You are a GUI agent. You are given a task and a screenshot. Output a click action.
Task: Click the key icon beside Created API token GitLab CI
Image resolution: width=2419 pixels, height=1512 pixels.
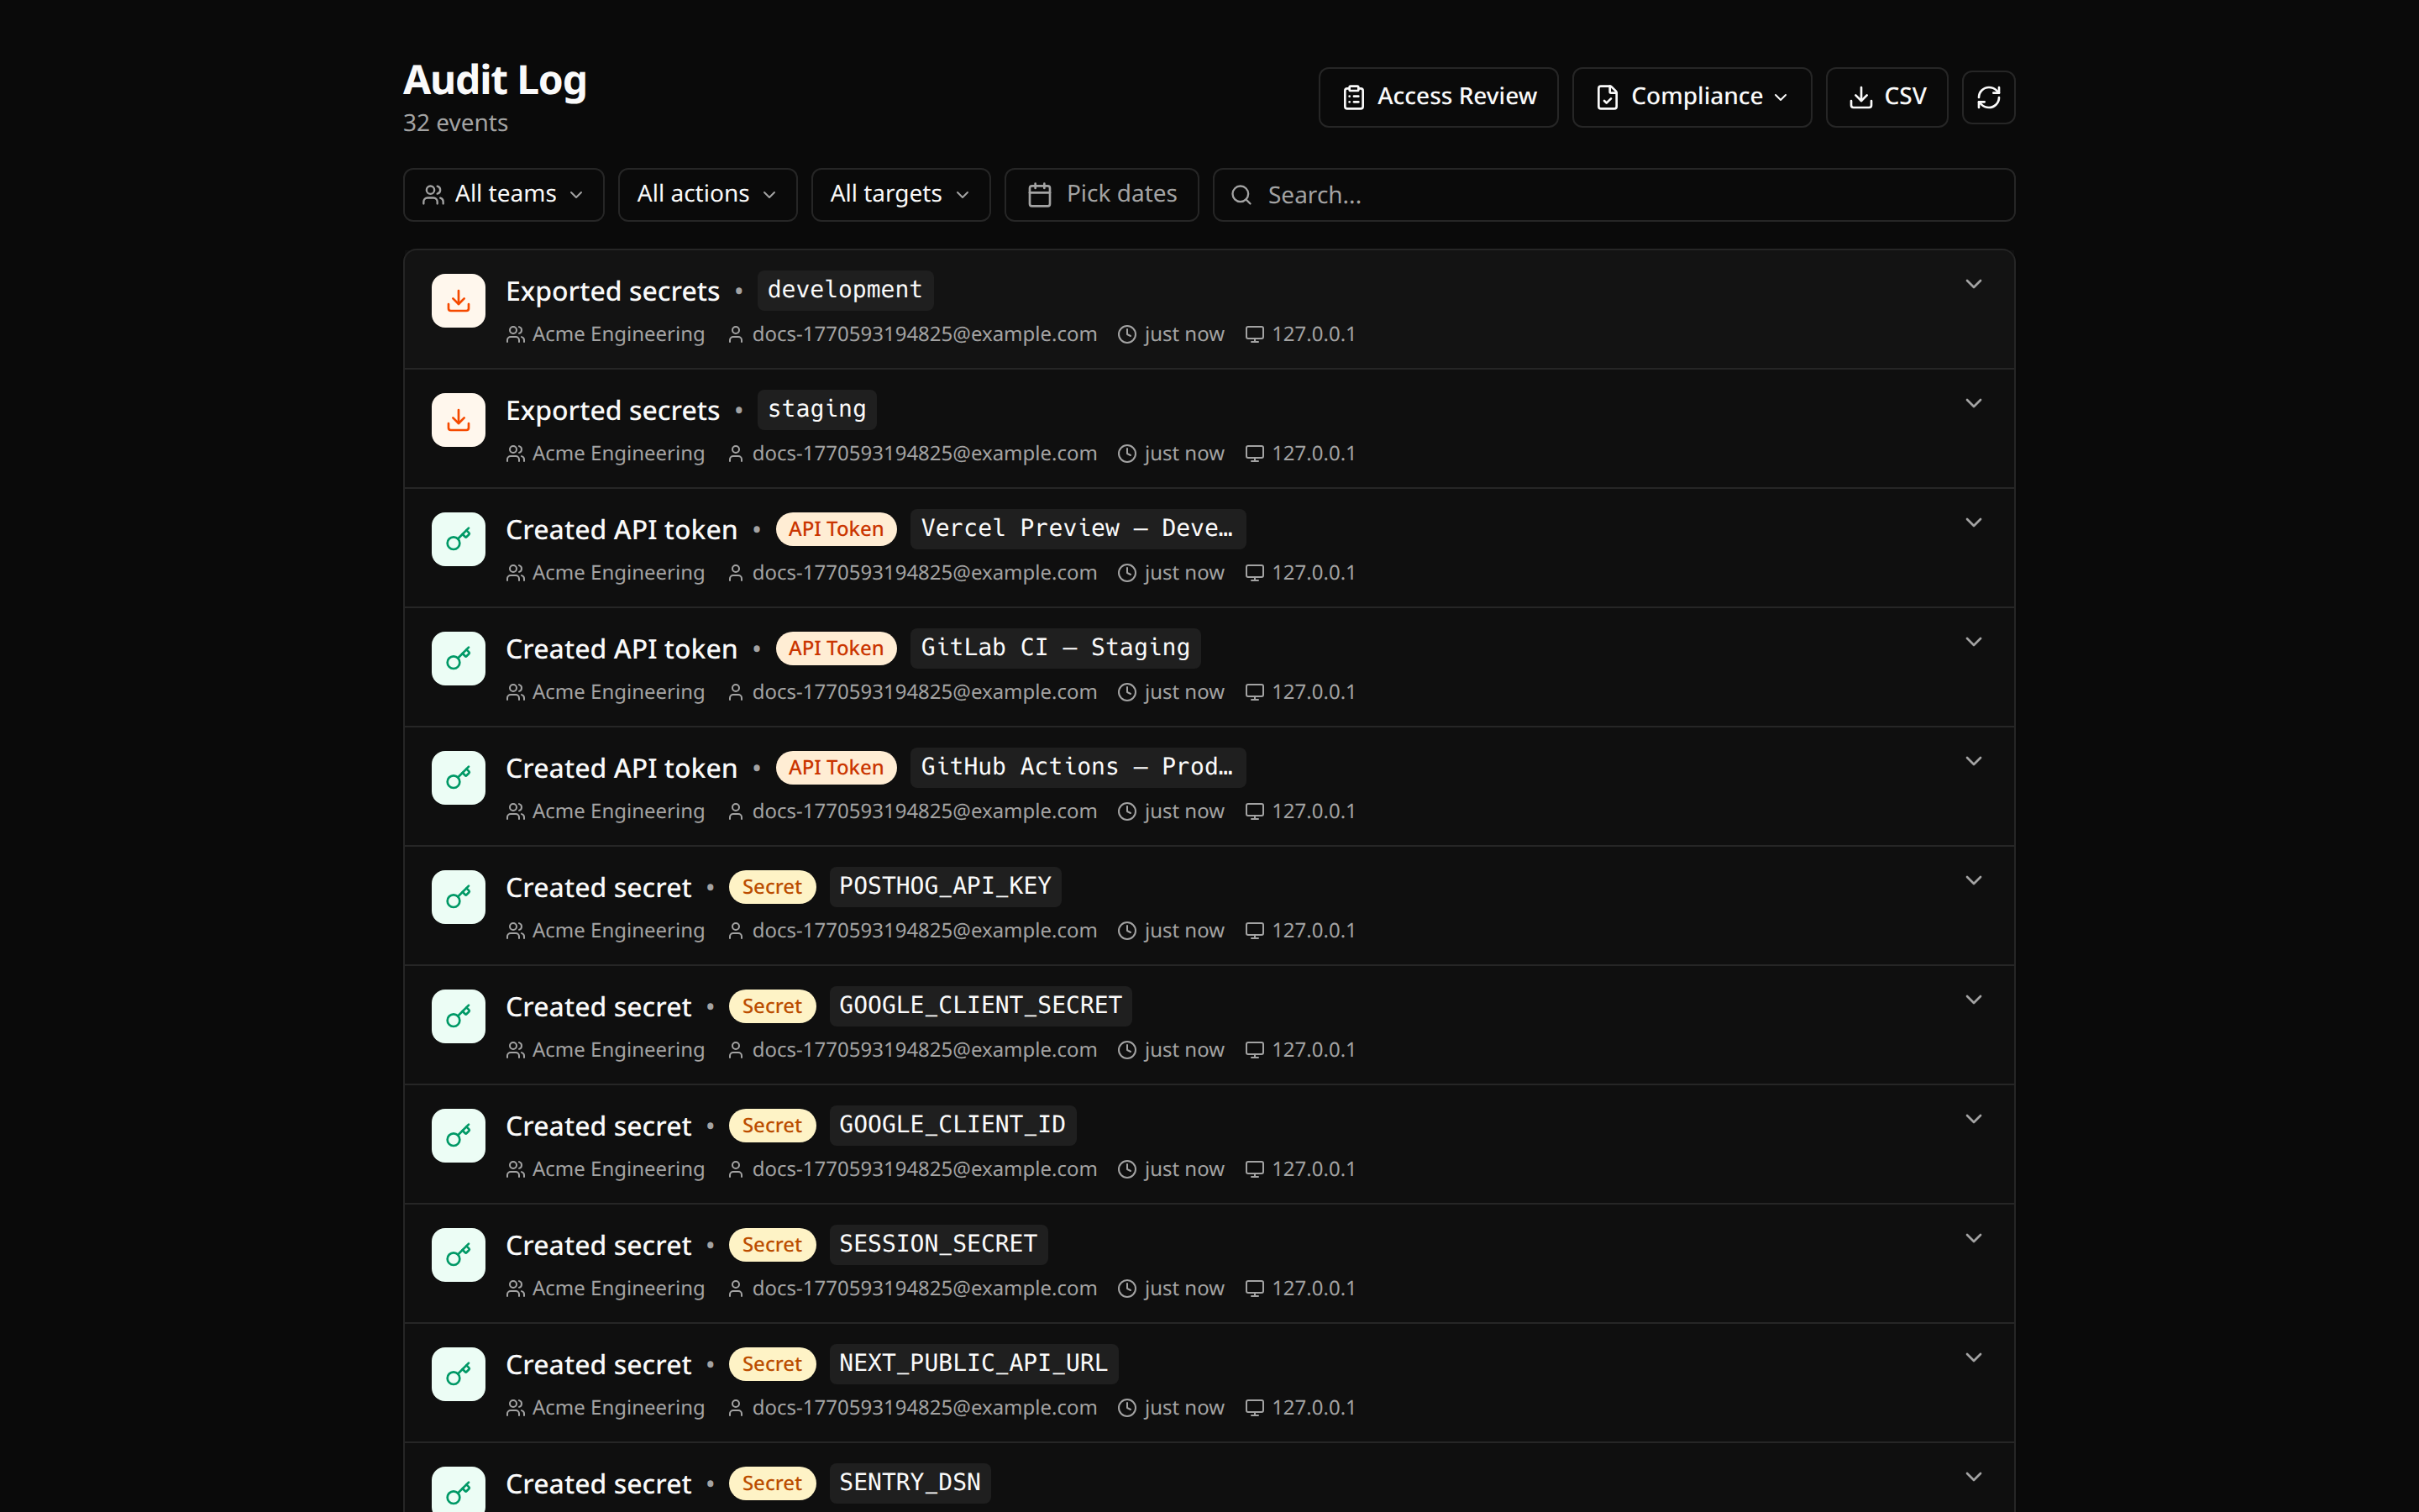pos(457,658)
